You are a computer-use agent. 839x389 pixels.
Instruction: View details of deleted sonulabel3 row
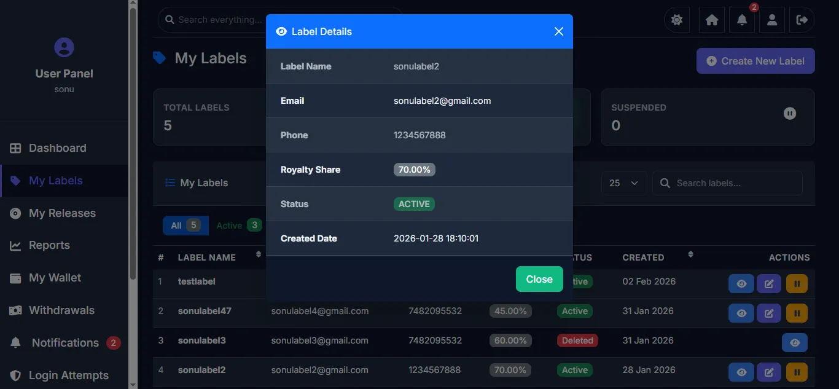(x=795, y=342)
